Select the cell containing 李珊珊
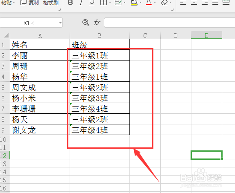The image size is (235, 193). point(40,109)
